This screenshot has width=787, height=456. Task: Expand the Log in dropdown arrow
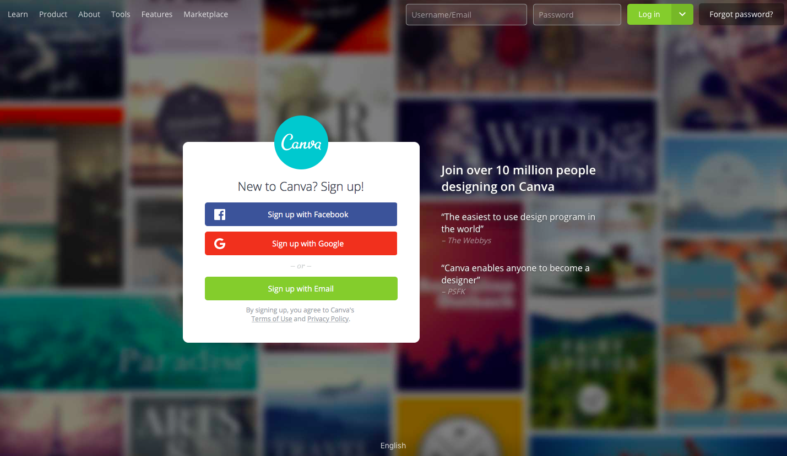coord(682,14)
